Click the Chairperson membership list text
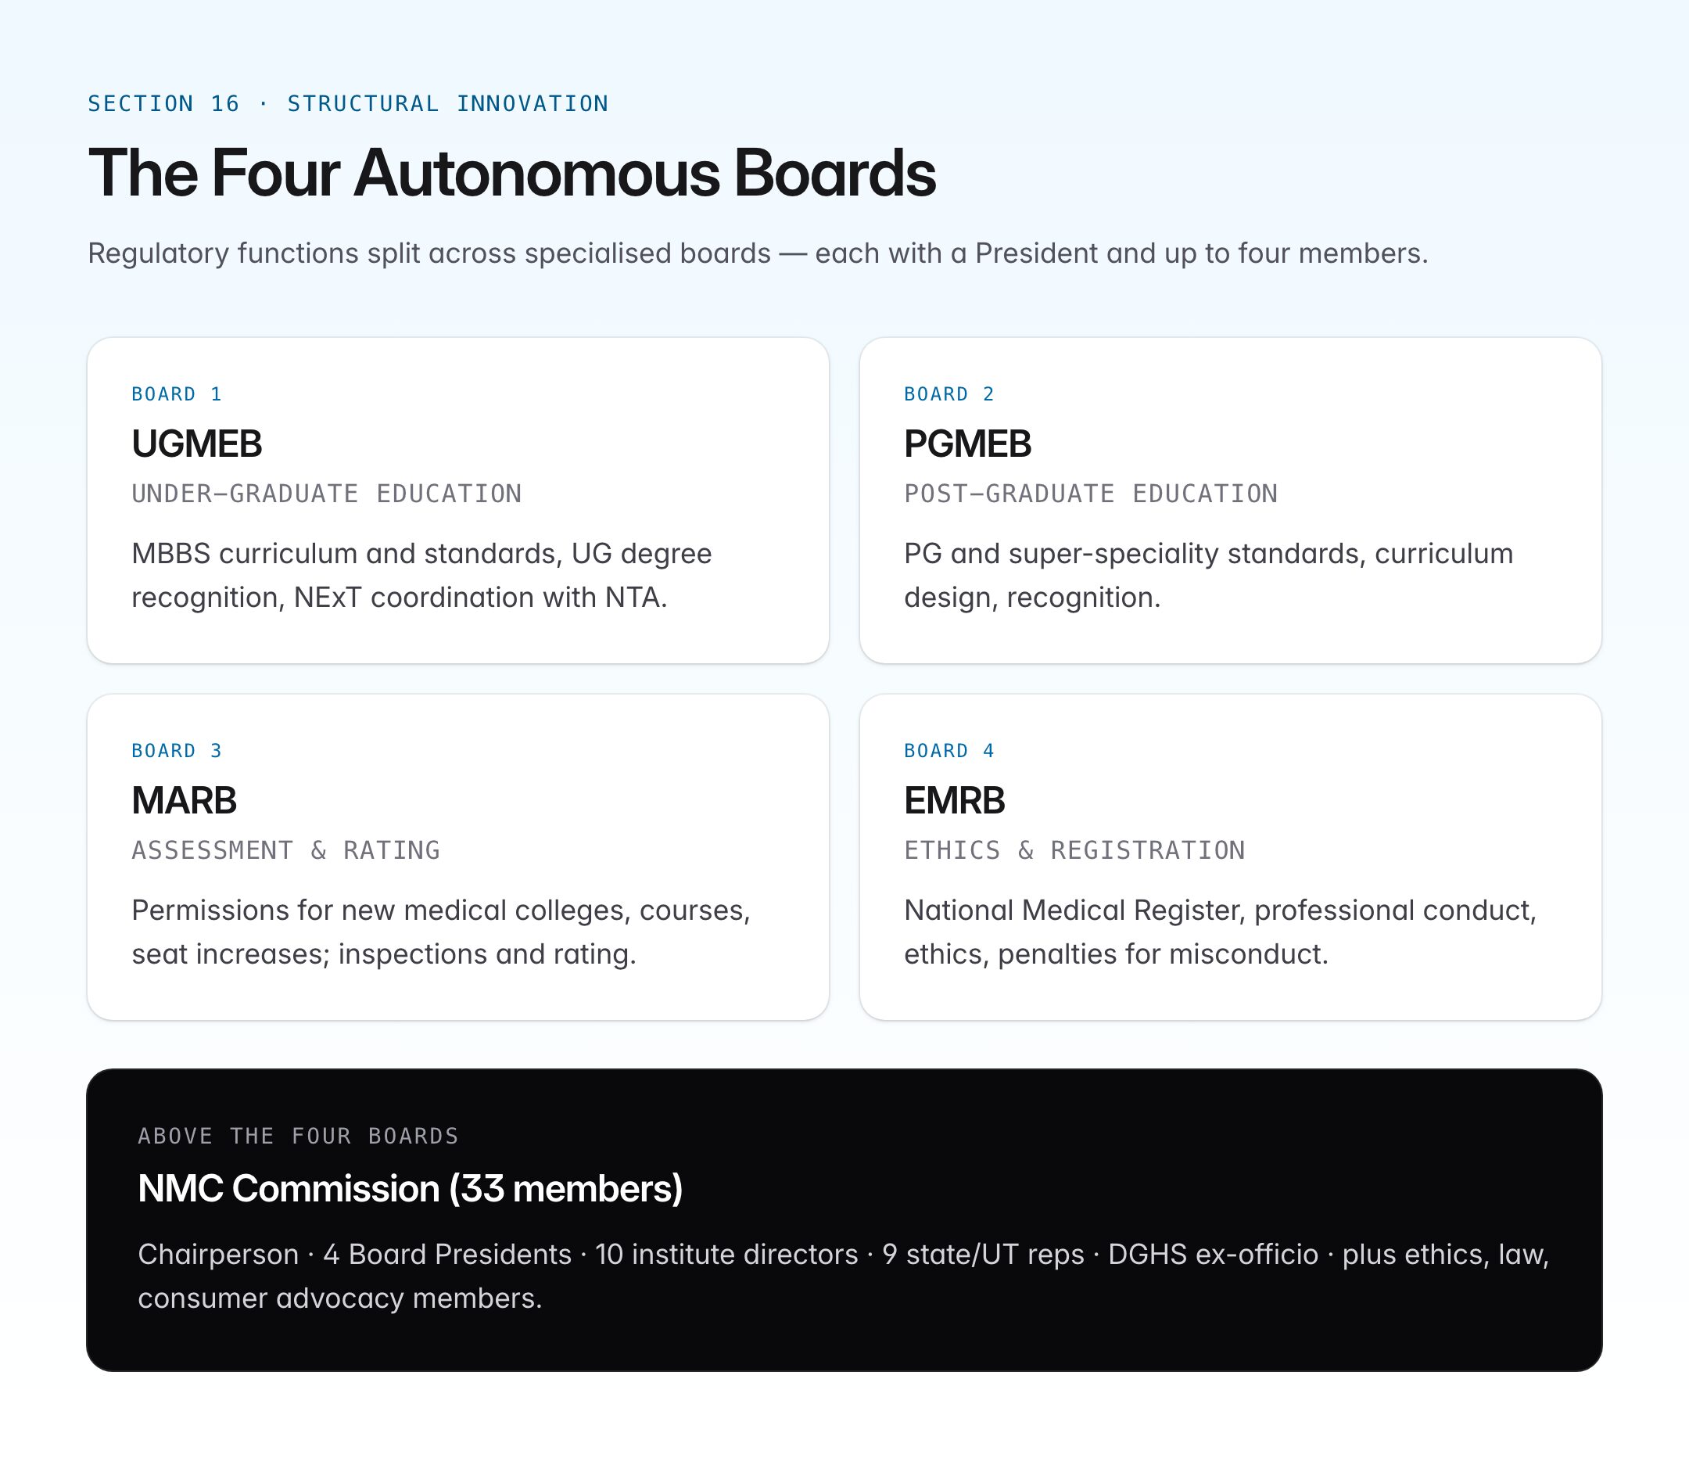Screen dimensions: 1689x1458 point(844,1275)
